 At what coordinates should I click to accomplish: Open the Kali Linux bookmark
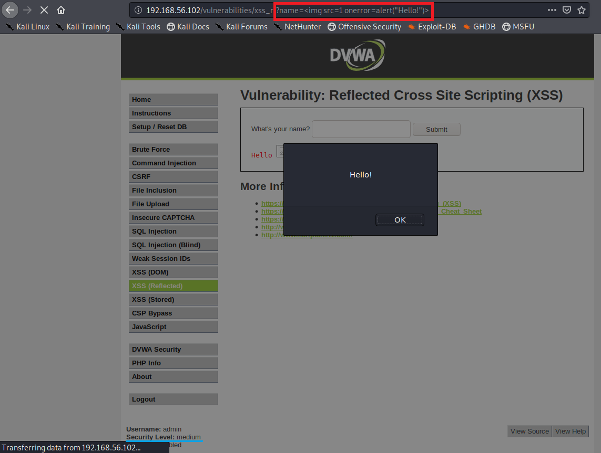point(27,27)
